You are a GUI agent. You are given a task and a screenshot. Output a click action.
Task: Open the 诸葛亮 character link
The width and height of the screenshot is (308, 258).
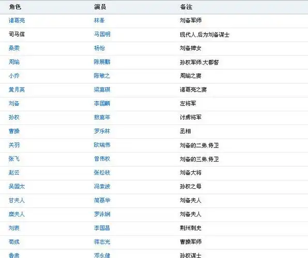pos(17,21)
